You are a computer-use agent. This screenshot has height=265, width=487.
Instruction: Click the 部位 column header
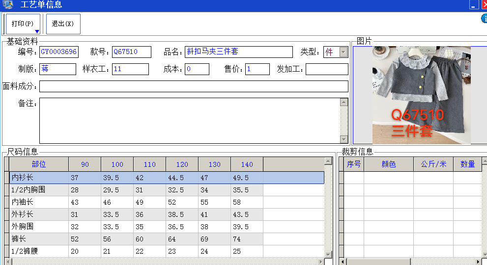[39, 164]
